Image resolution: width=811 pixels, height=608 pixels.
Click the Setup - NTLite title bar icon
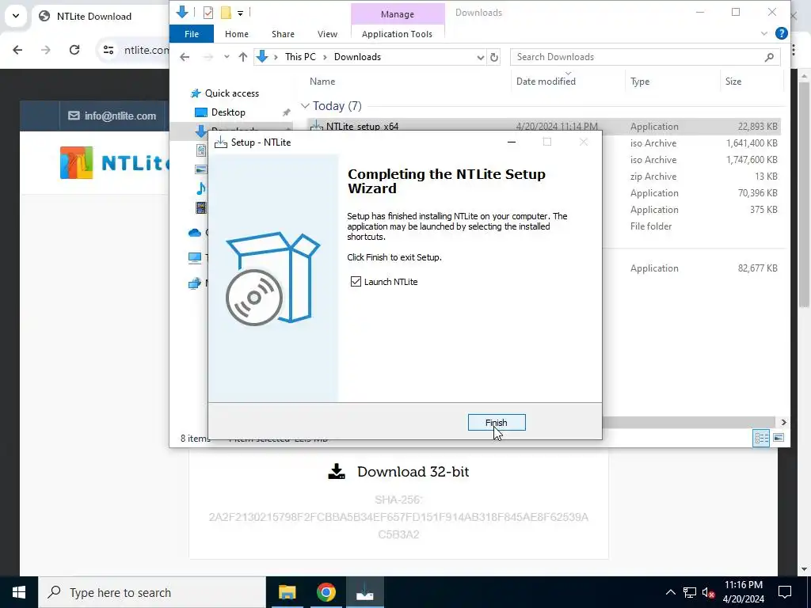pos(221,142)
